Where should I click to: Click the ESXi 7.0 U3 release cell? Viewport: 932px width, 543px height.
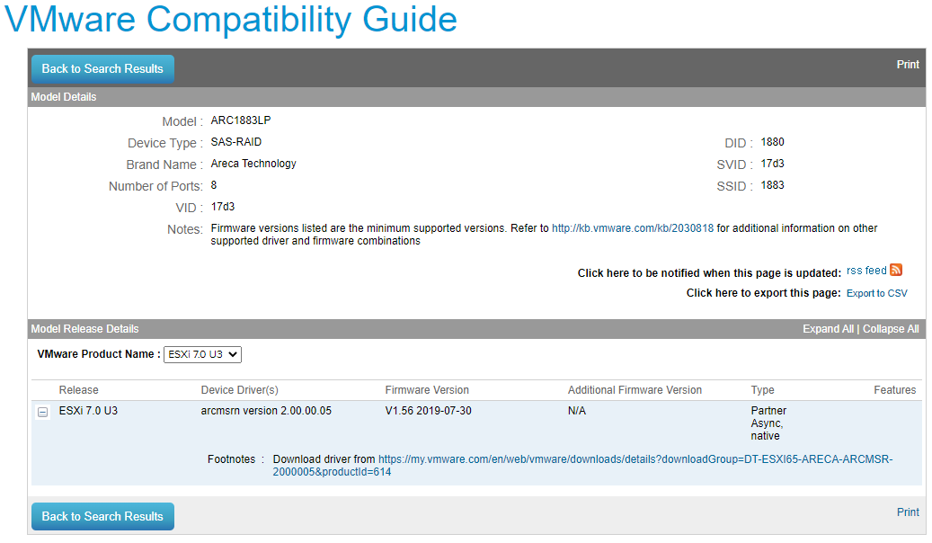pyautogui.click(x=88, y=411)
